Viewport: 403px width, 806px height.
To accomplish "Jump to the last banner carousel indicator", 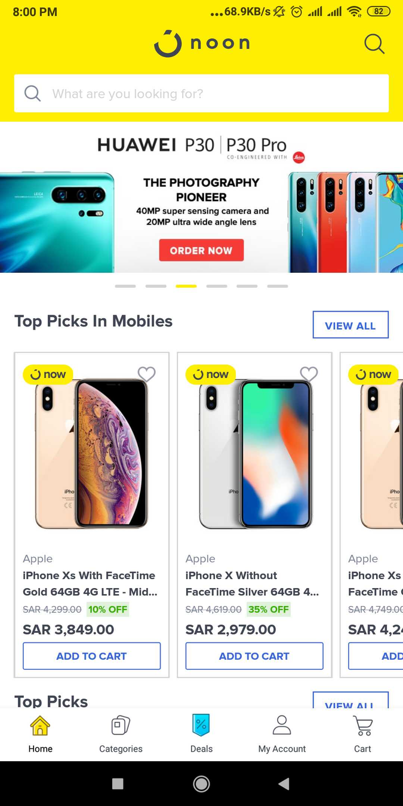I will coord(278,286).
